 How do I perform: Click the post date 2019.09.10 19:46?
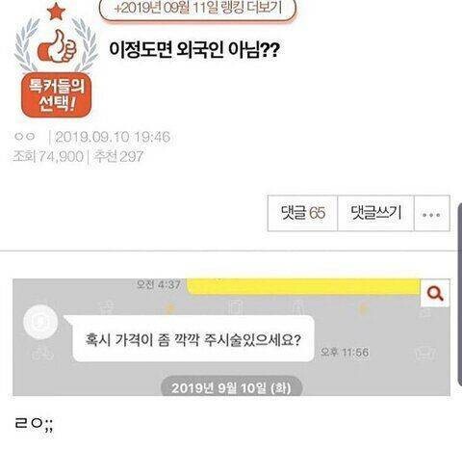tap(113, 138)
